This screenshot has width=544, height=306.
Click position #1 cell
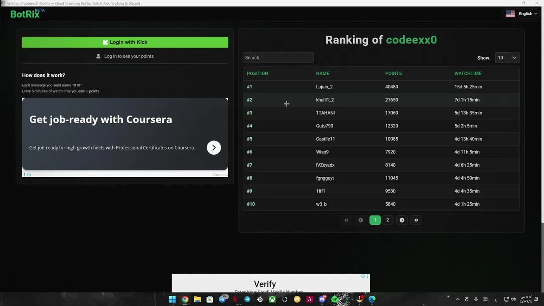click(249, 87)
